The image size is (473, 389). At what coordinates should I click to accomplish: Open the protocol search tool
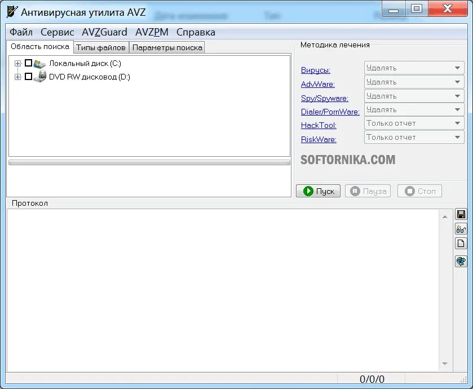click(x=461, y=228)
